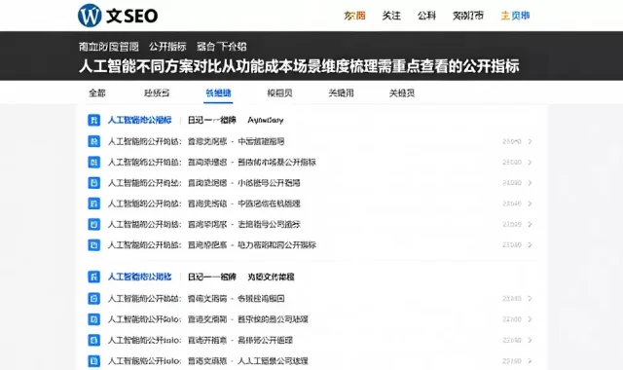Switch to the last tab, 关极员

pyautogui.click(x=402, y=93)
